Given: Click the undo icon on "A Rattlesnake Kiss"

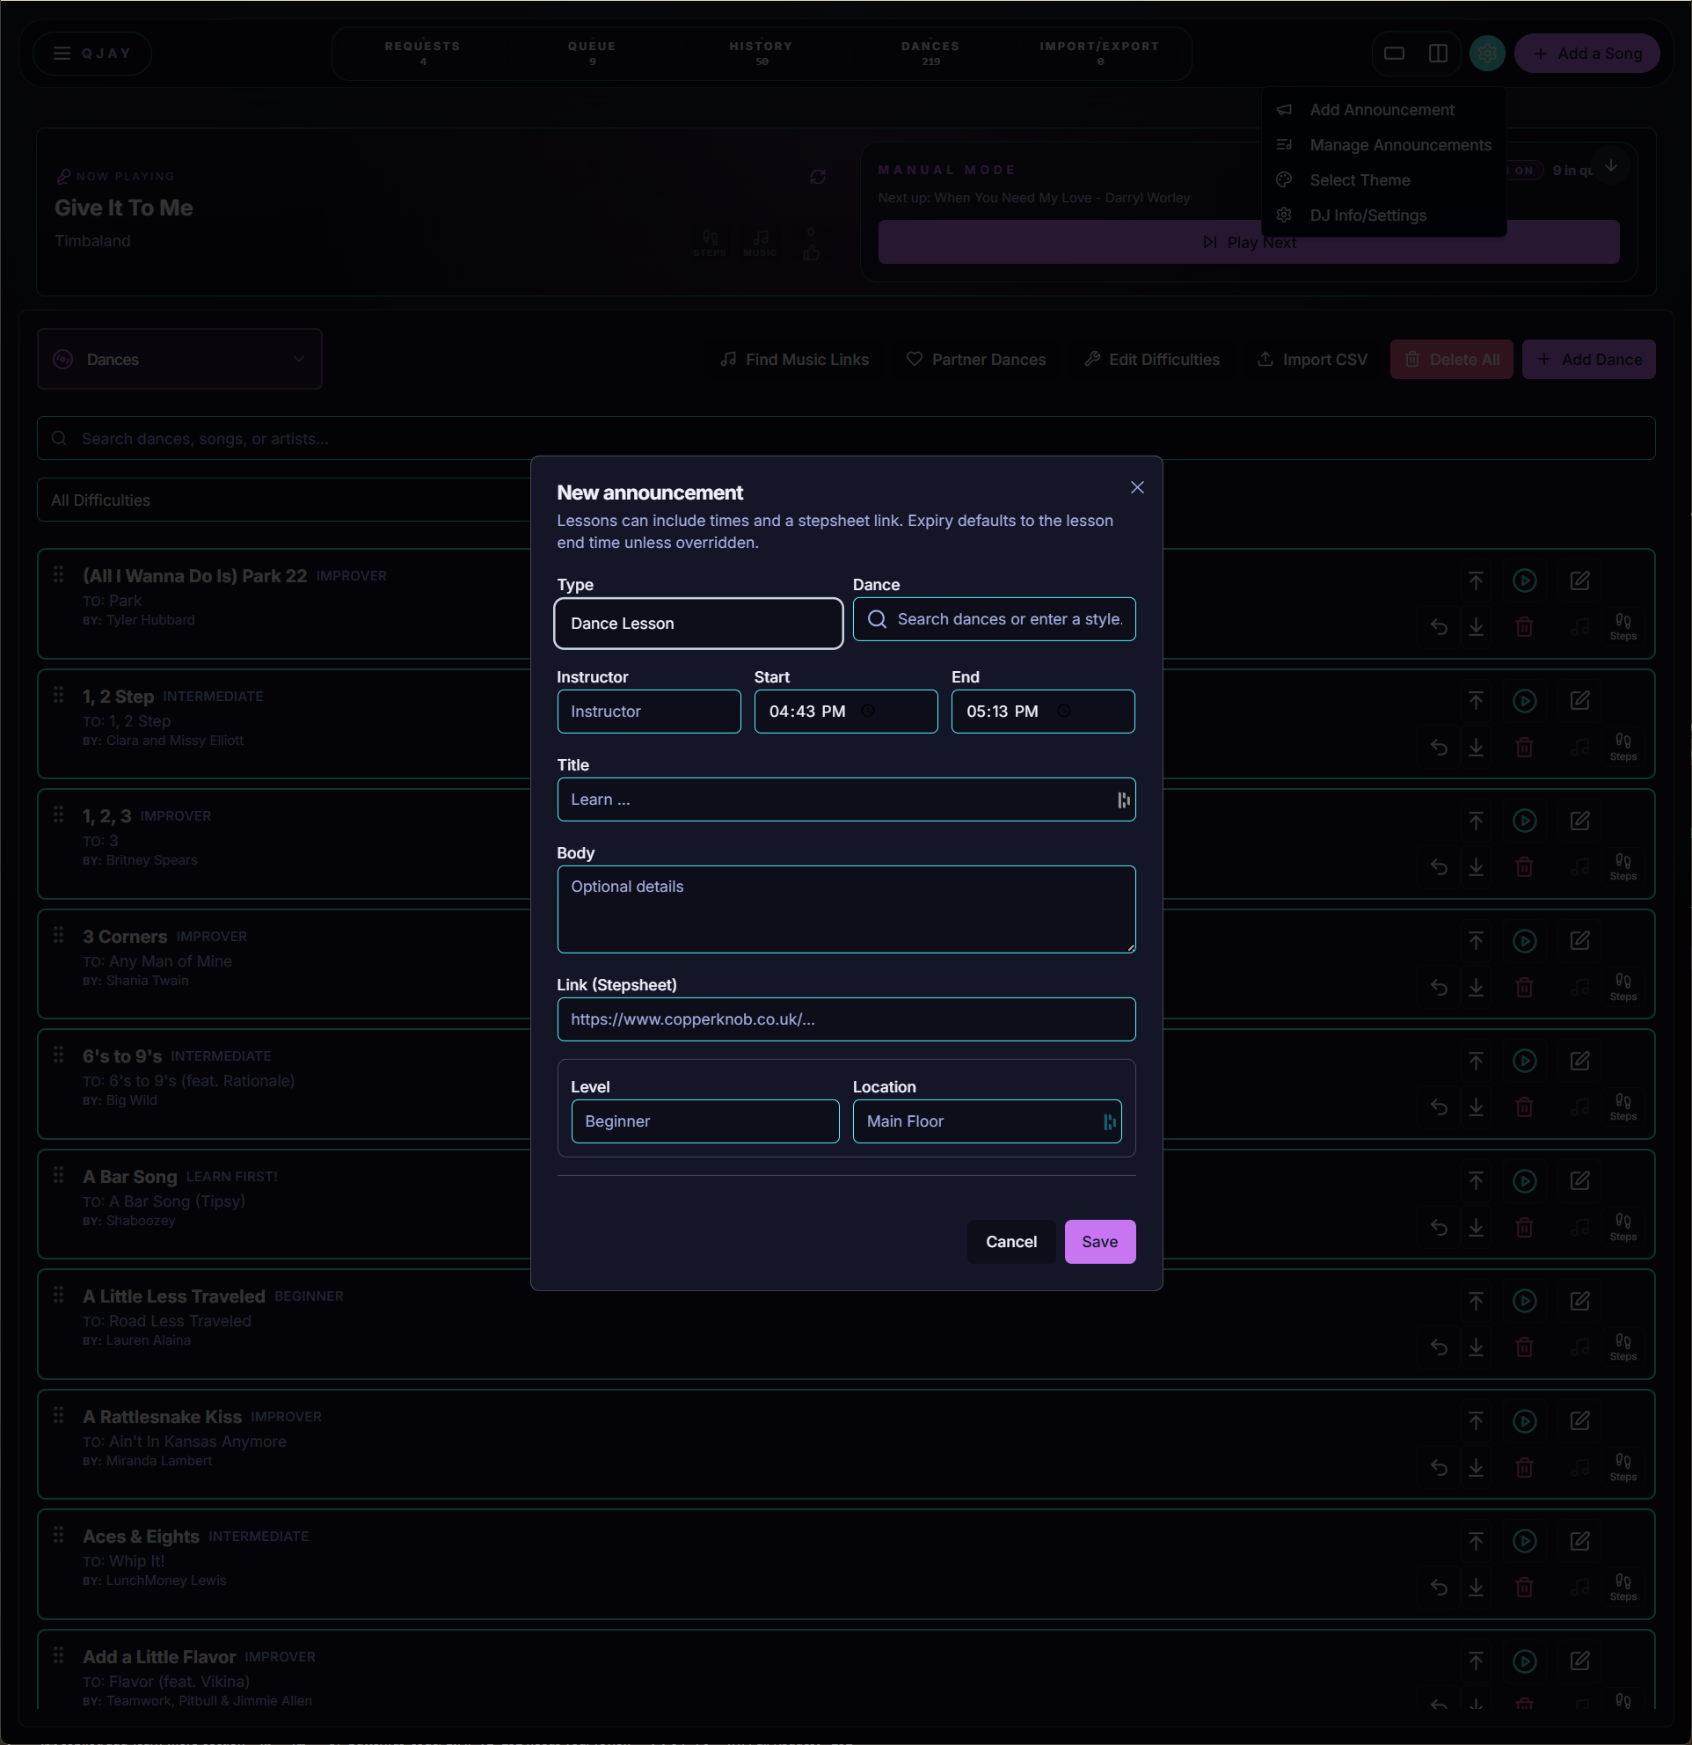Looking at the screenshot, I should tap(1440, 1467).
